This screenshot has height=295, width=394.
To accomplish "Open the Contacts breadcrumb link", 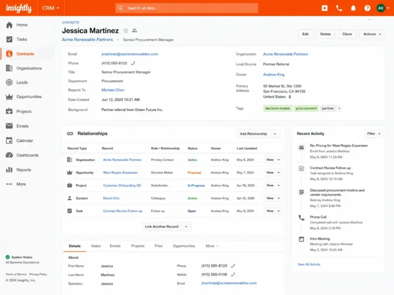I will pyautogui.click(x=71, y=22).
